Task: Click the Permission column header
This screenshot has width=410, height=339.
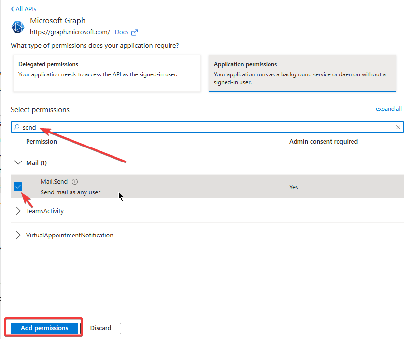Action: [x=42, y=141]
